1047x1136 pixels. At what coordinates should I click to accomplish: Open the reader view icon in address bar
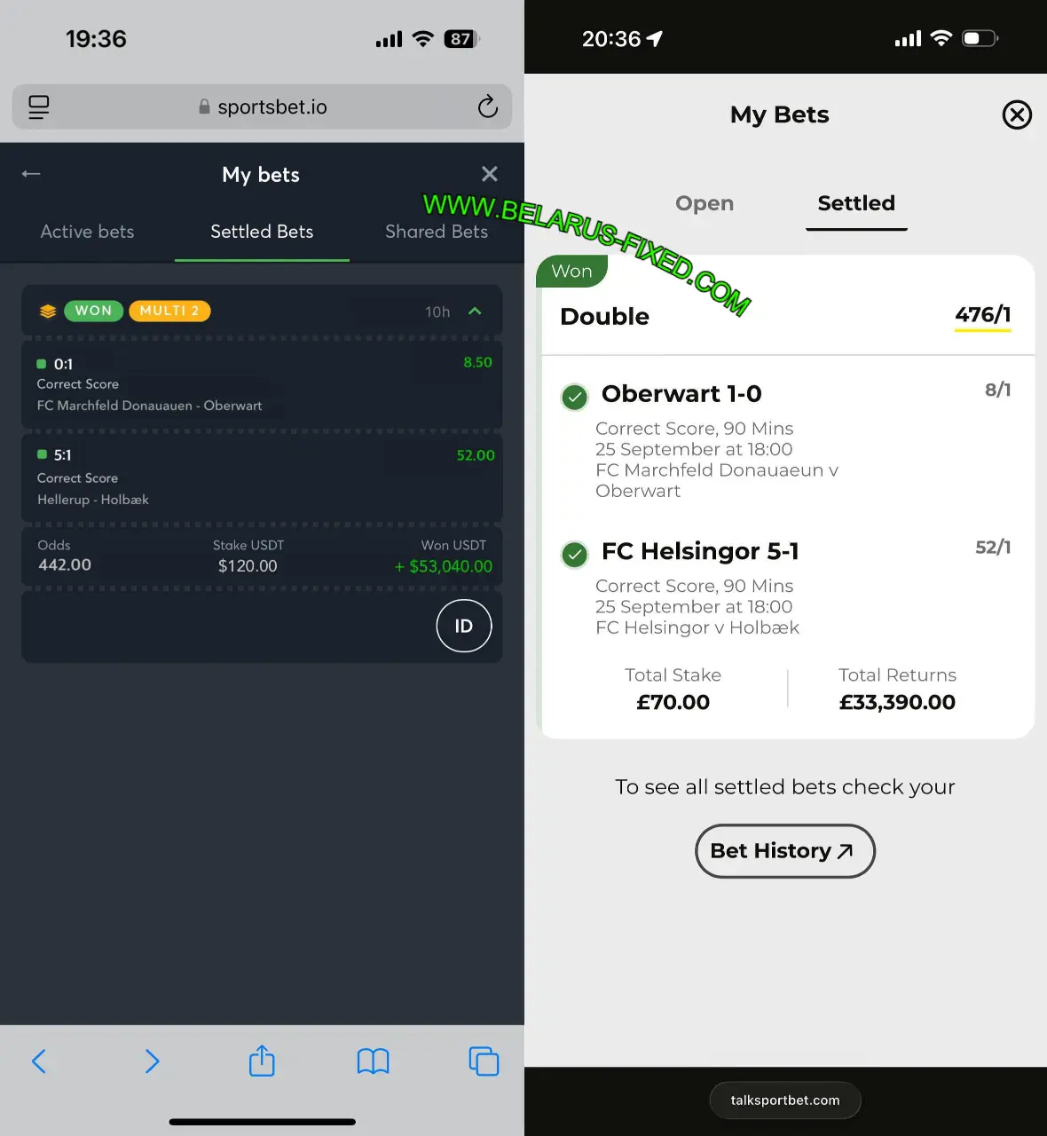coord(38,106)
